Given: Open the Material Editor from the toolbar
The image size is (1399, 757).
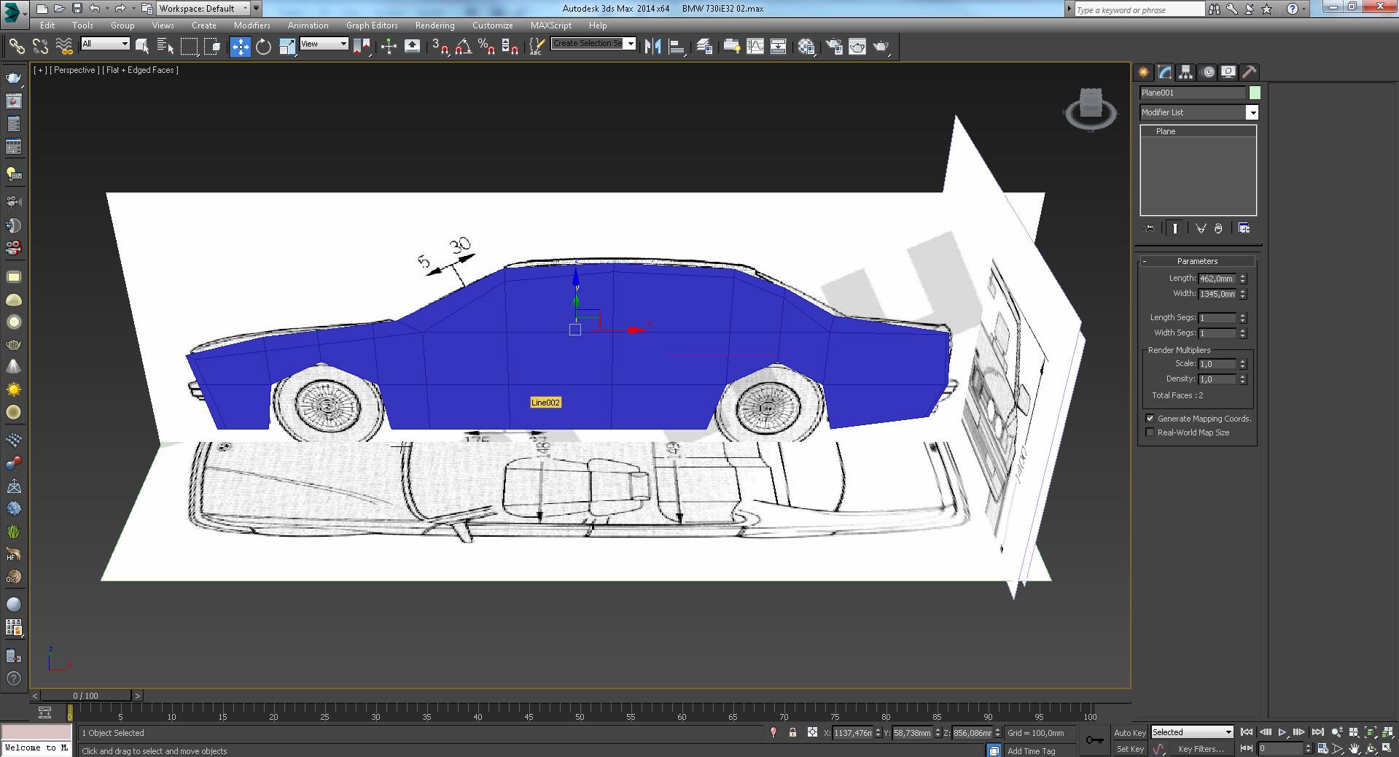Looking at the screenshot, I should 806,47.
